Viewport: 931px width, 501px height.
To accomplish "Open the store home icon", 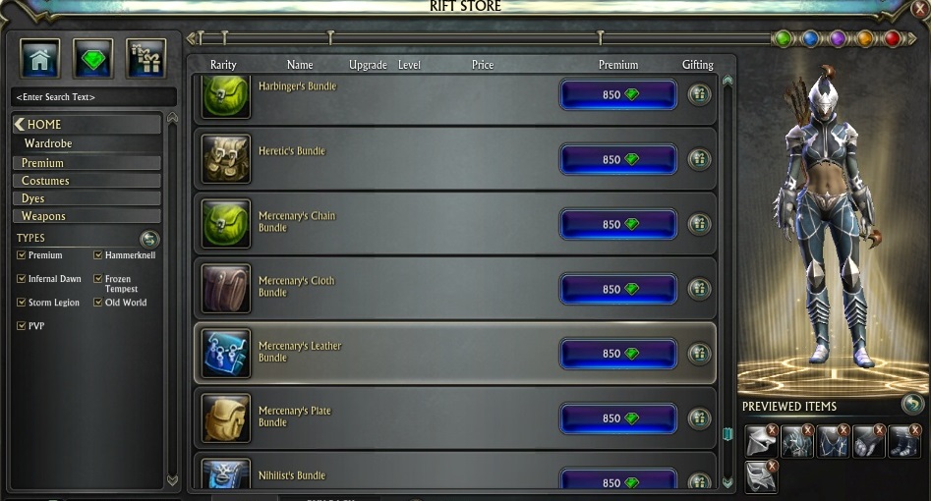I will coord(39,58).
